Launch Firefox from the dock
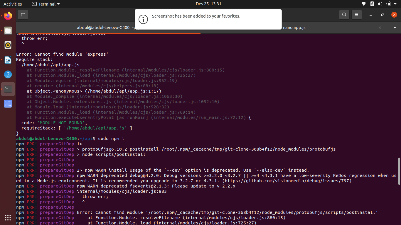Screen dimensions: 401x225 [8, 16]
